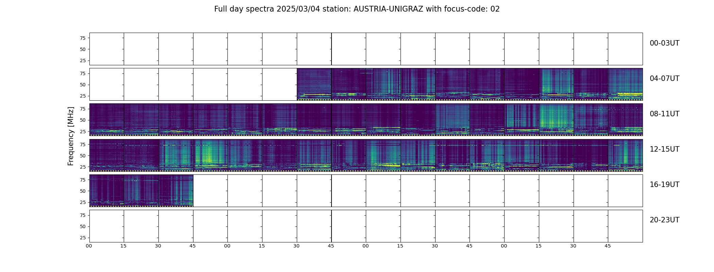This screenshot has height=272, width=714.
Task: Open the 11:15 spectrogram in the 08-11UT row
Action: pyautogui.click(x=556, y=120)
